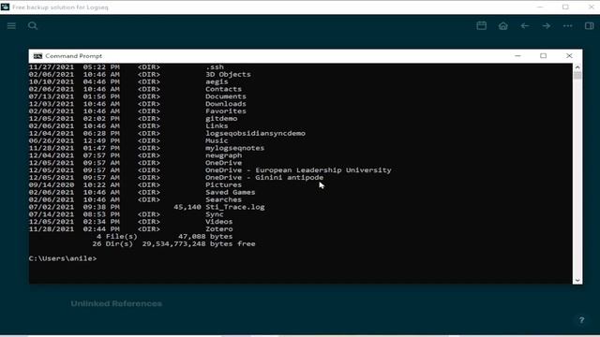Click the Pictures directory entry

tap(223, 185)
